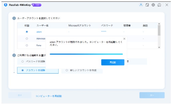Click the 状態 column header
Image resolution: width=171 pixels, height=104 pixels.
(27, 26)
